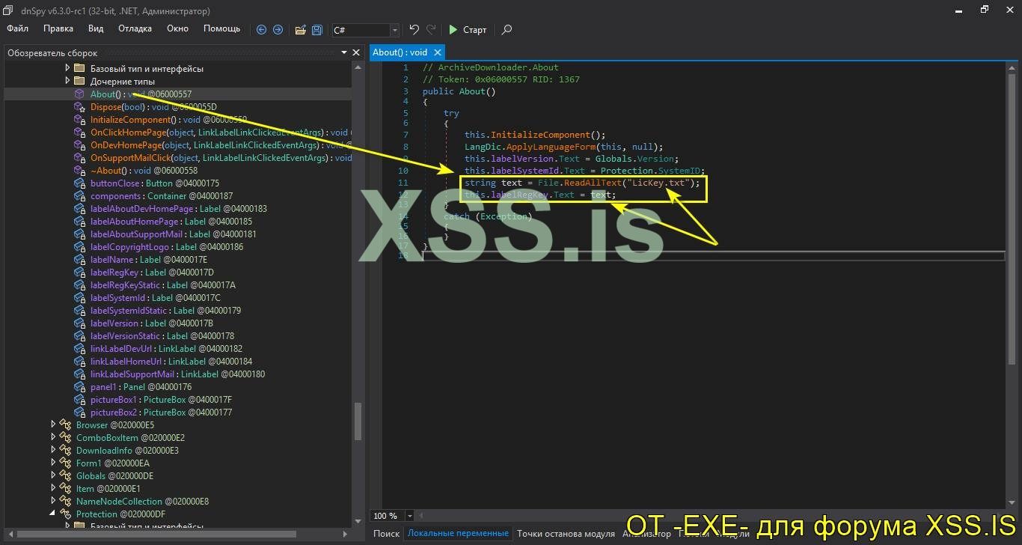Collapse the Protection class node

click(x=53, y=514)
